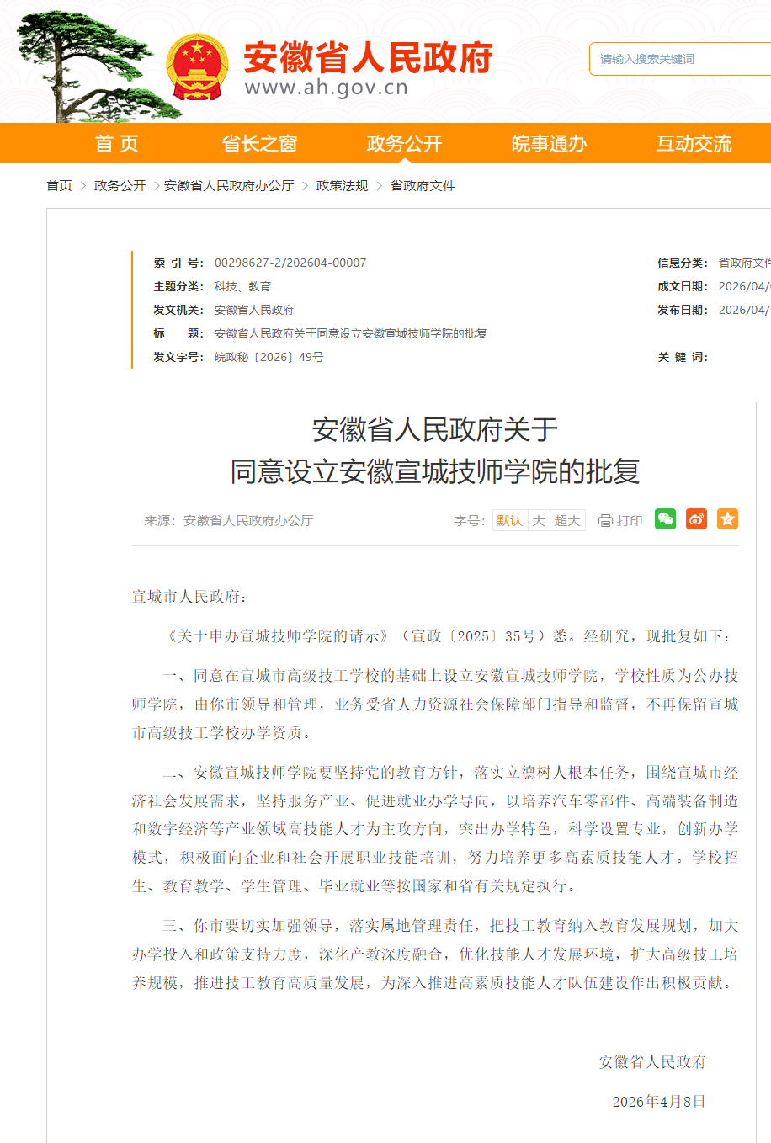The image size is (771, 1143).
Task: Select 默认 font size option
Action: pyautogui.click(x=509, y=521)
